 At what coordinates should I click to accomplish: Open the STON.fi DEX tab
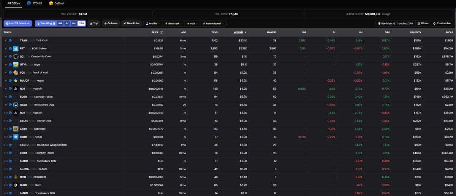pos(34,3)
